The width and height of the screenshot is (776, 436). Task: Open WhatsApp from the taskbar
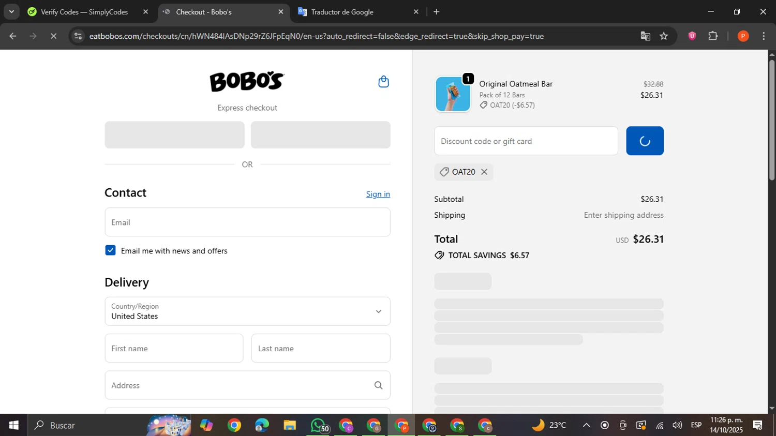(318, 425)
